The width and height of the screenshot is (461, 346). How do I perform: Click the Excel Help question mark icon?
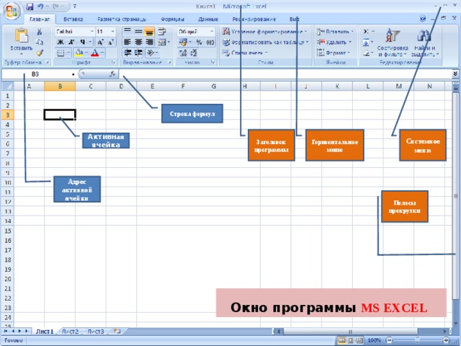[423, 19]
